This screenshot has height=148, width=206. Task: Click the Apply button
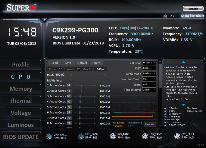tap(96, 63)
